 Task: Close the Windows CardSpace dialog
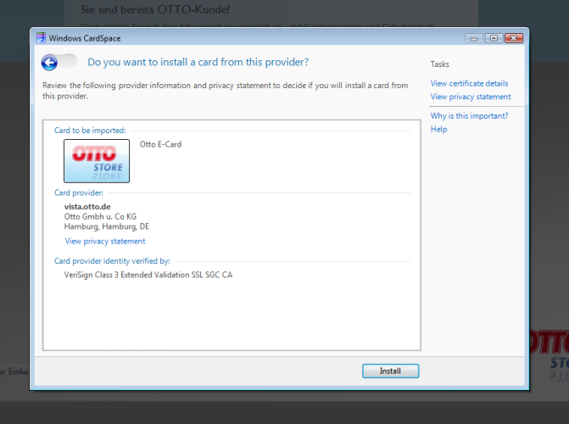514,38
